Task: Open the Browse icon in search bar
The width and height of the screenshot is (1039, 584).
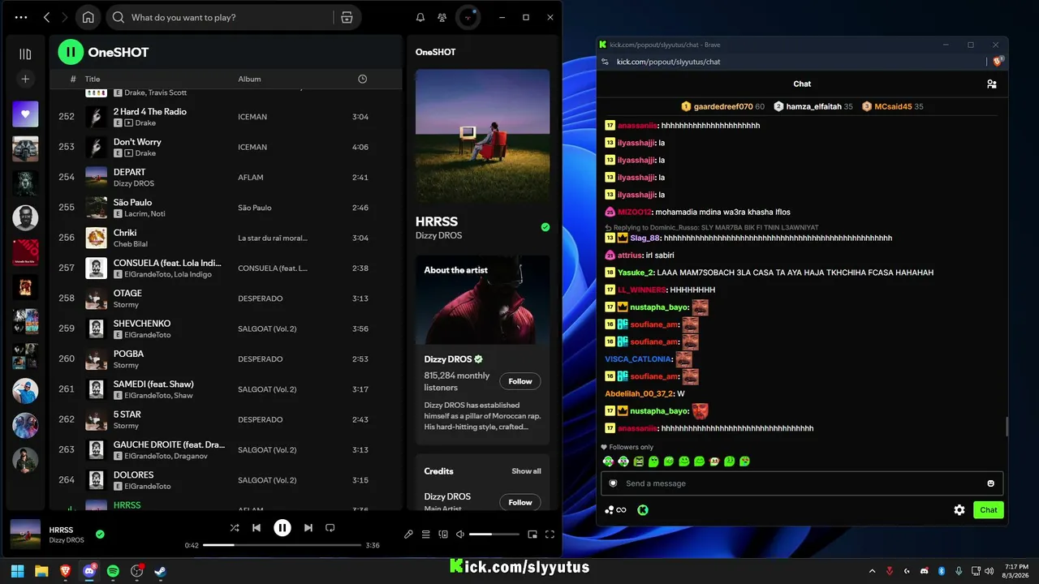Action: click(x=347, y=17)
